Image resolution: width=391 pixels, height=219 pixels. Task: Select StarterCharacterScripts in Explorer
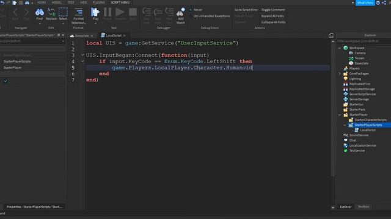coord(371,120)
